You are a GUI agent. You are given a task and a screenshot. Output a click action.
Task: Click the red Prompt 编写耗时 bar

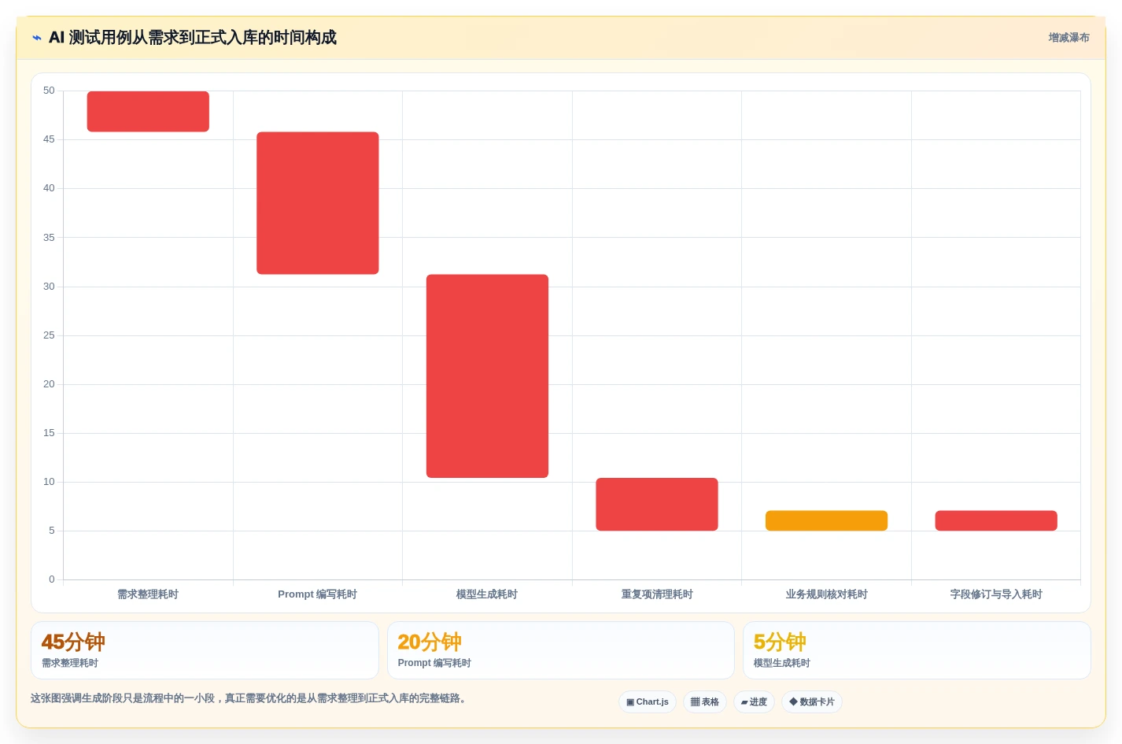pos(318,203)
